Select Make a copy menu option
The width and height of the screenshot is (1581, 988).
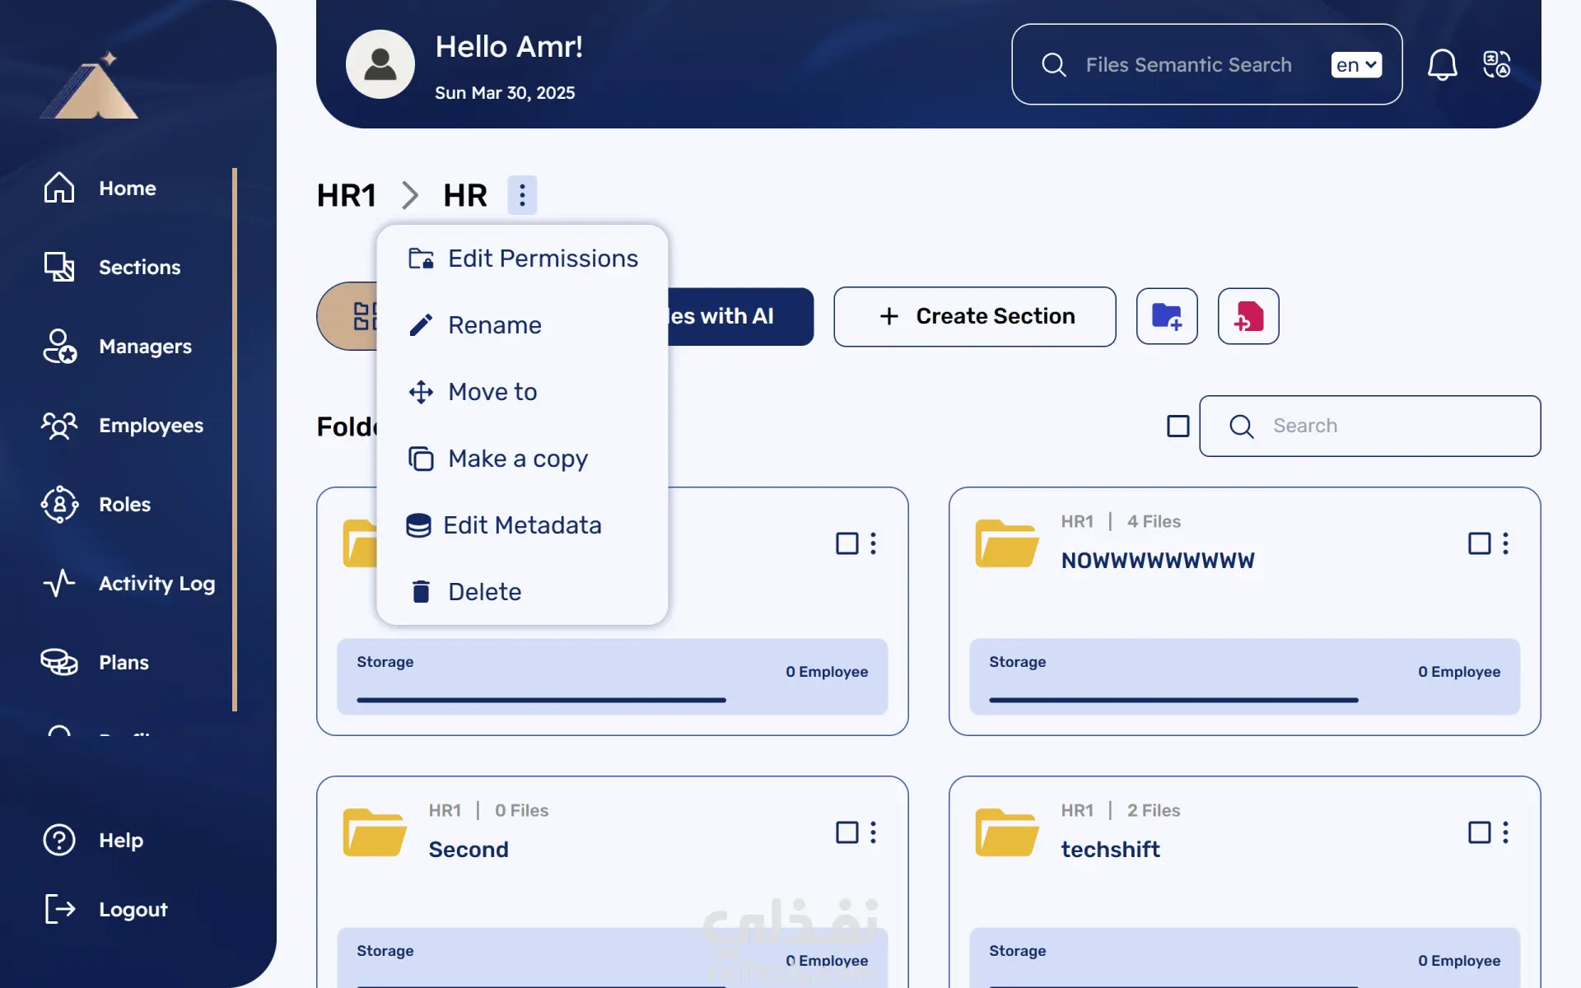coord(517,459)
